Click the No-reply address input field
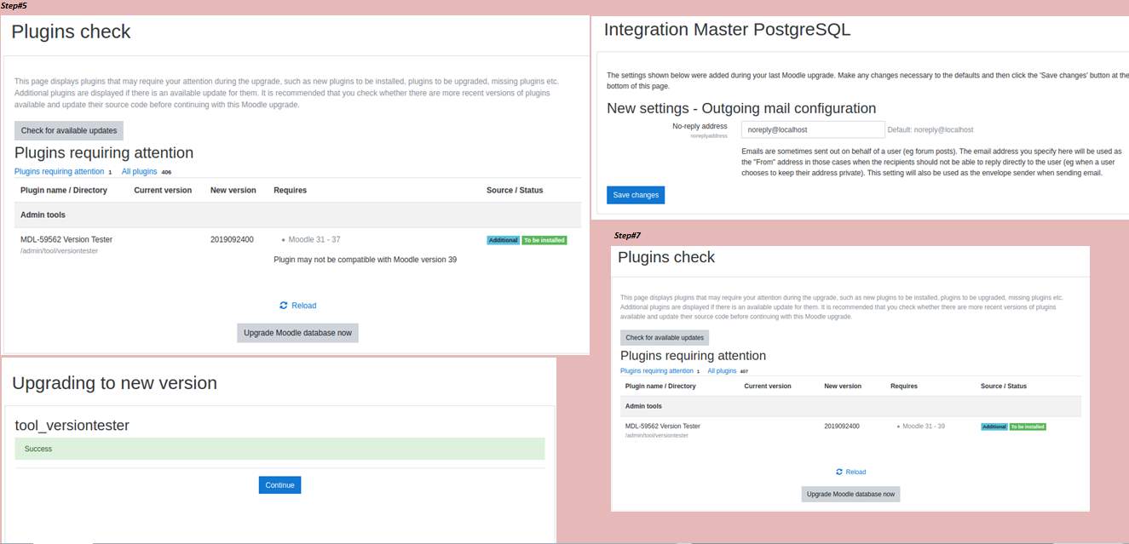The image size is (1129, 544). 813,129
